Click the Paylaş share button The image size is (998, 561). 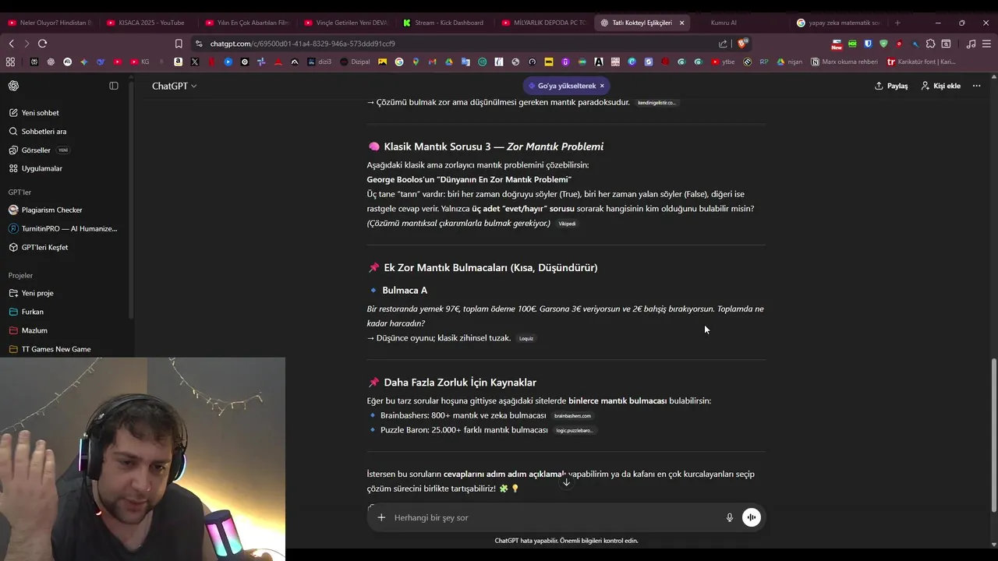click(891, 86)
